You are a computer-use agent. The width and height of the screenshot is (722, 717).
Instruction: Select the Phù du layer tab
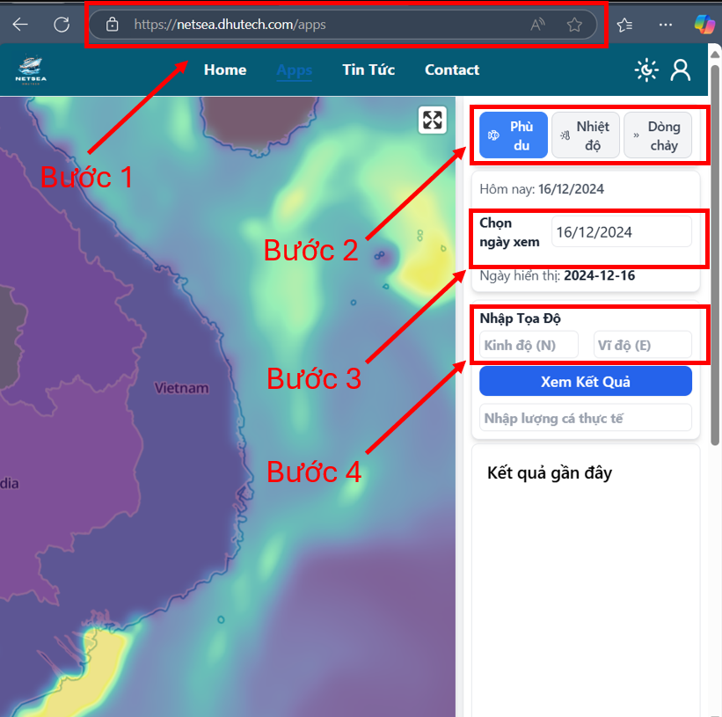pos(514,135)
